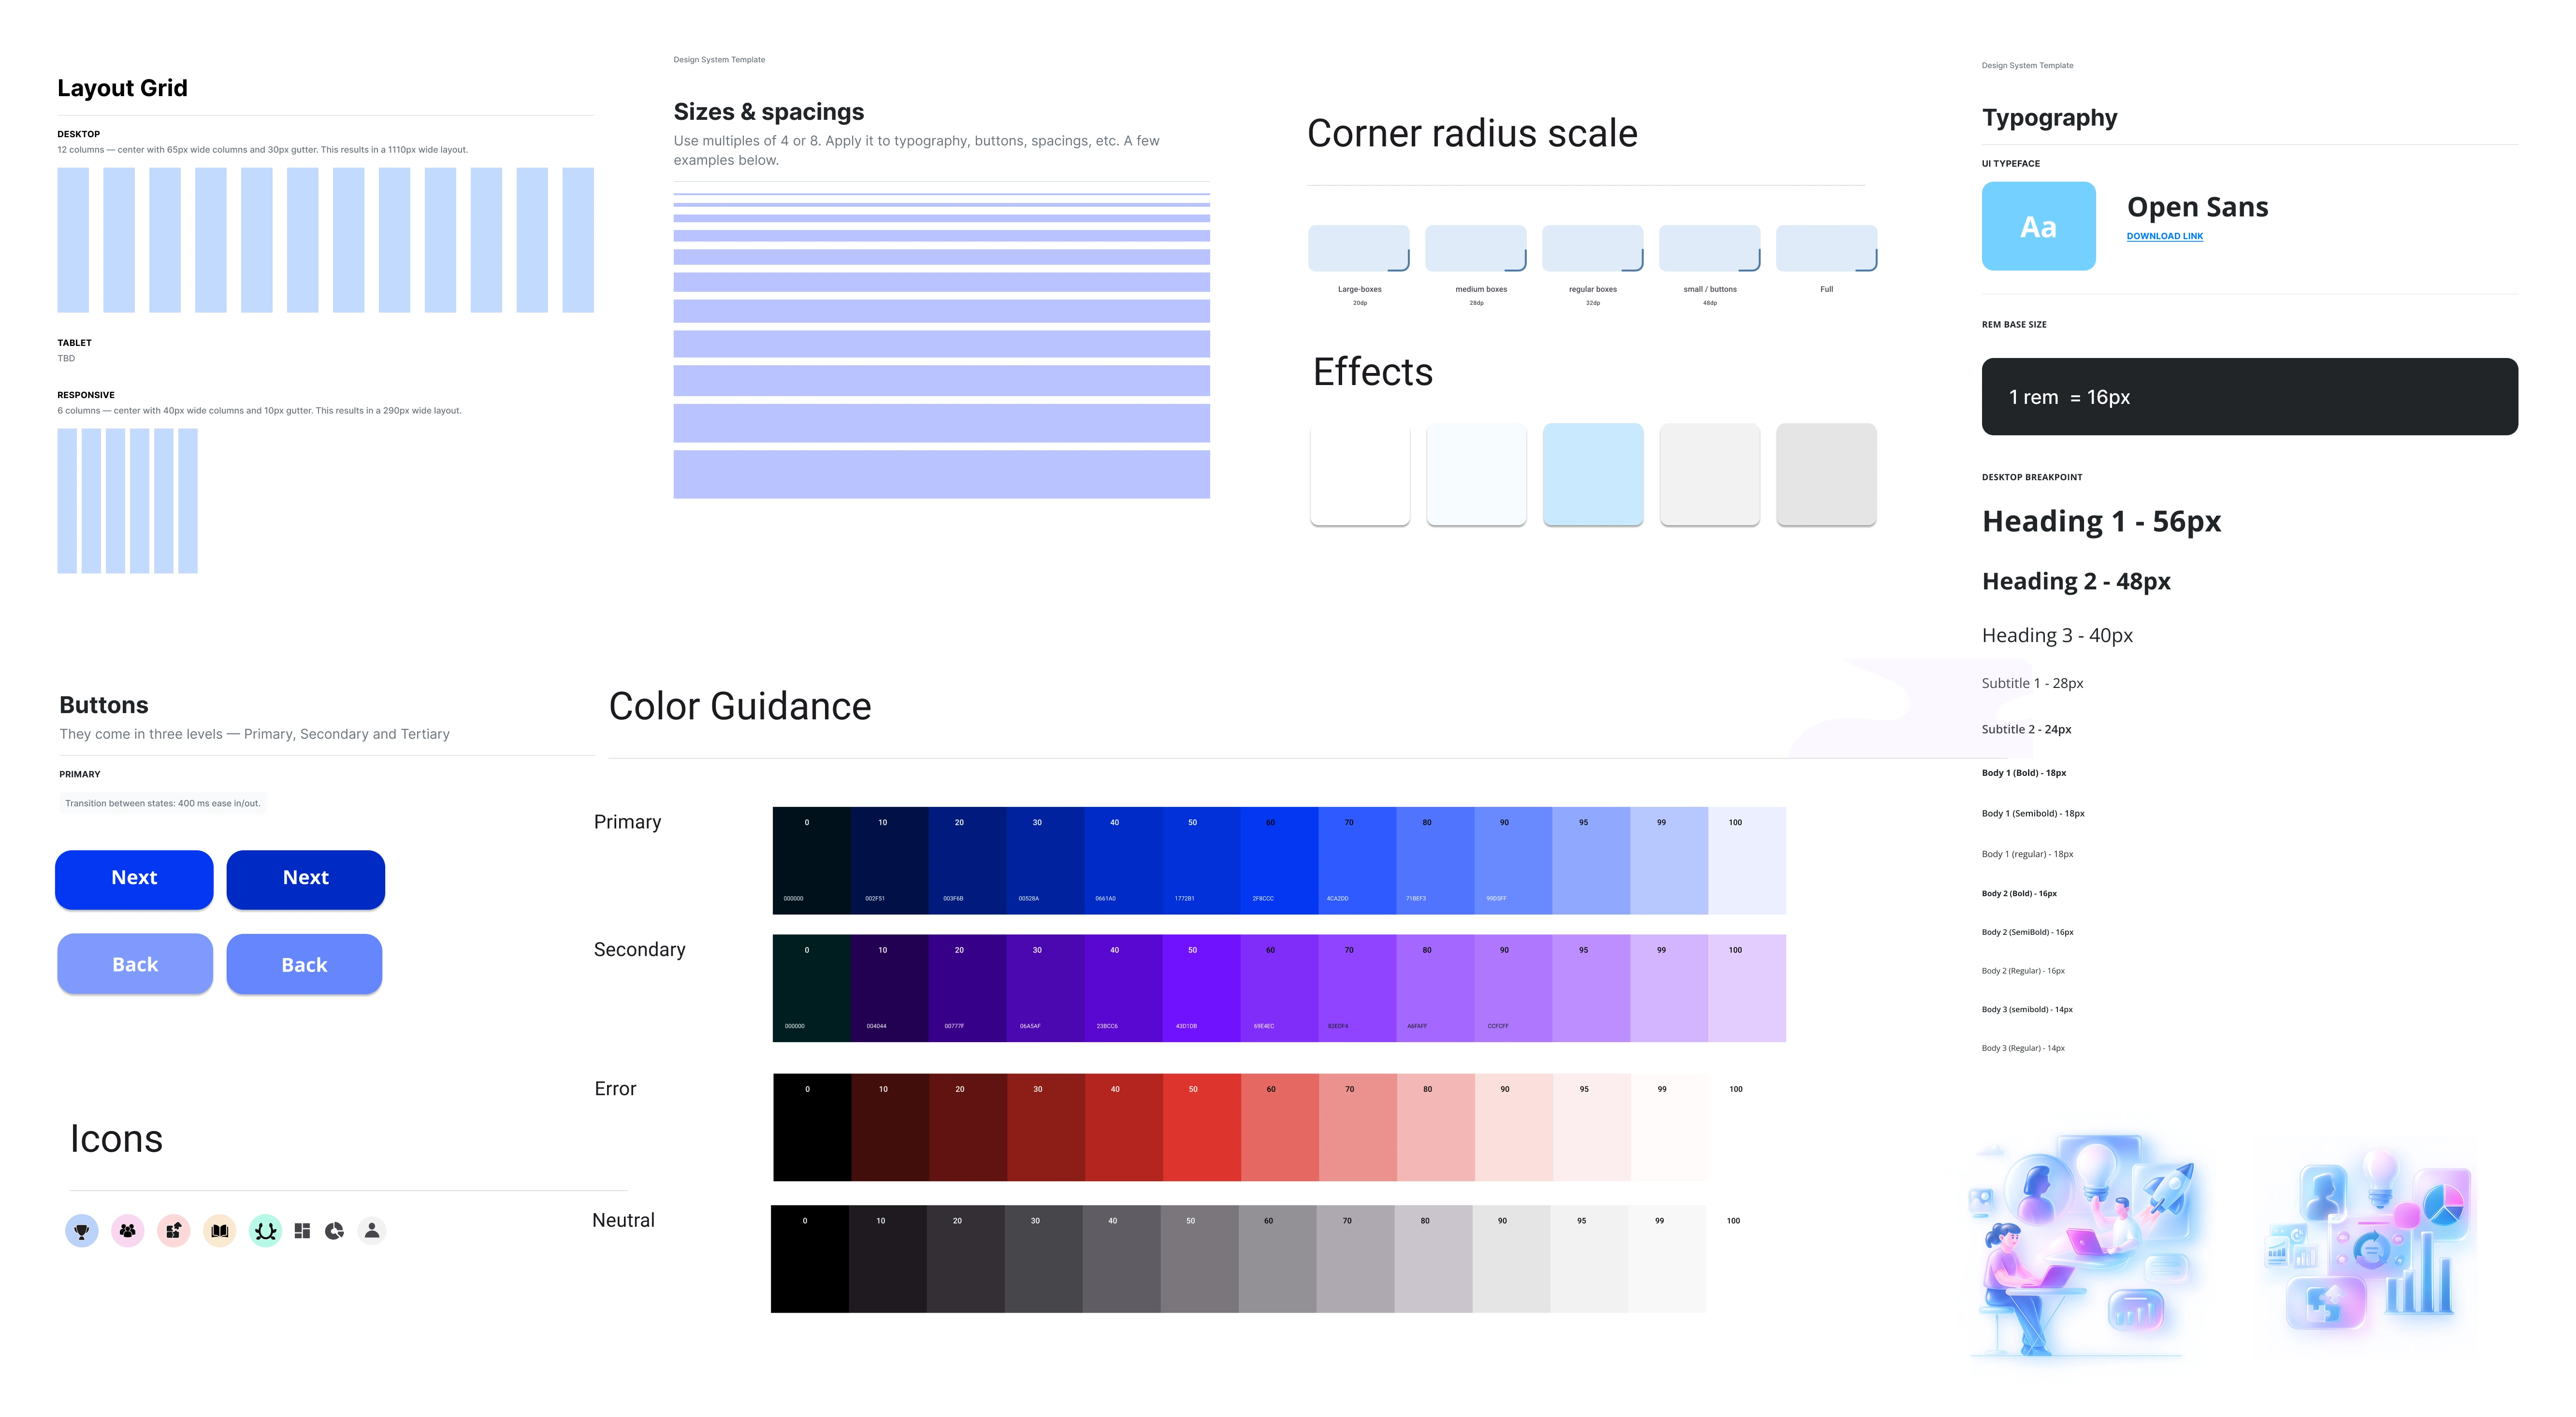
Task: Select the laurel wreath icon
Action: 265,1231
